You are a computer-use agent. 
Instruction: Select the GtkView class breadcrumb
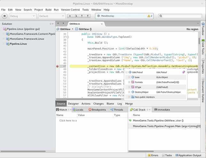pyautogui.click(x=64, y=29)
